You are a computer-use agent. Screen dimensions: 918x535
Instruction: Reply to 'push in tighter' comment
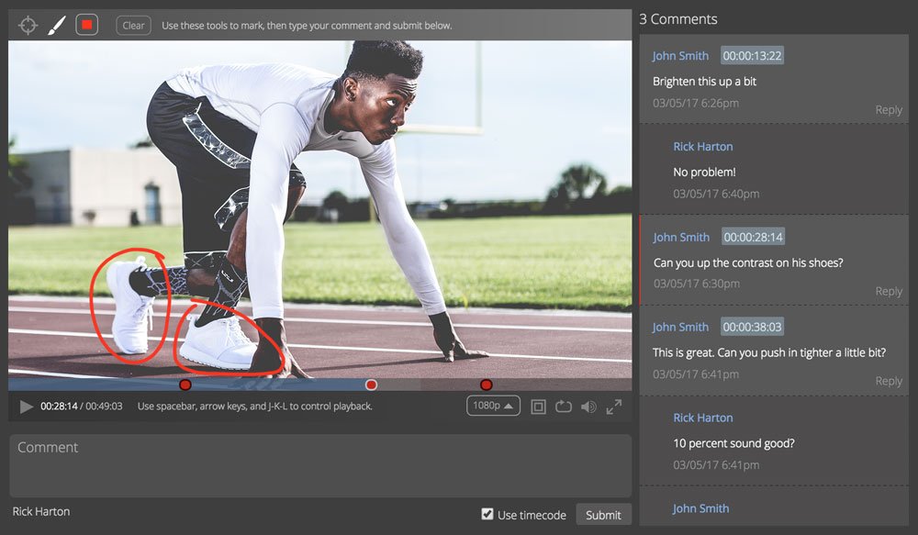pos(888,381)
